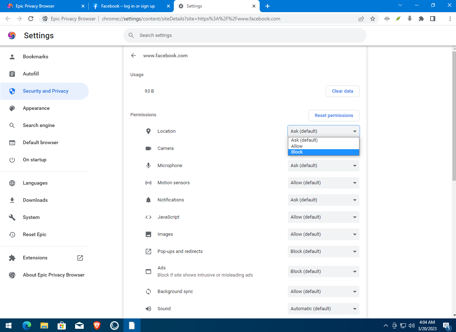Click the Epic logo next to Settings
The width and height of the screenshot is (456, 332).
(x=12, y=35)
